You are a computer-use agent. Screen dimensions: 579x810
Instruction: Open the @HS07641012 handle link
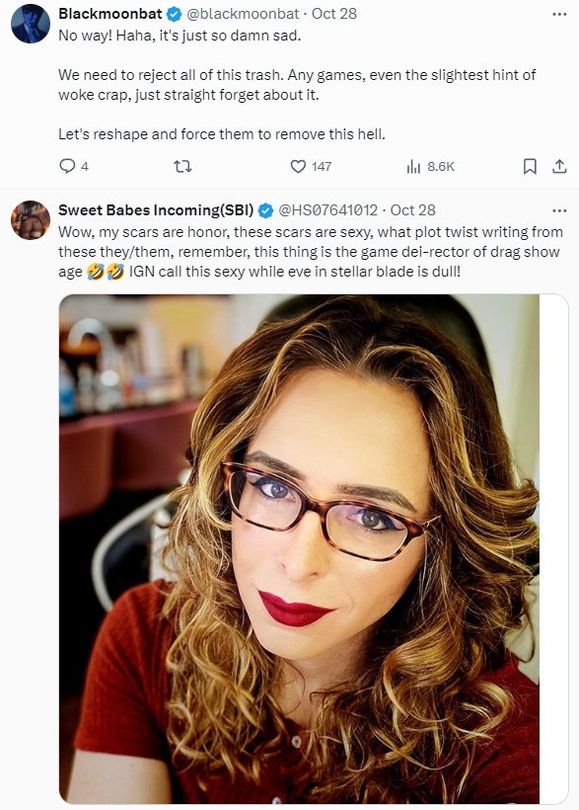328,210
